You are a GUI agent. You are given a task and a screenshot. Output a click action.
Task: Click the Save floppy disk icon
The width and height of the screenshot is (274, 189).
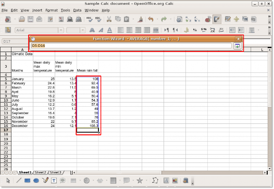[31, 19]
